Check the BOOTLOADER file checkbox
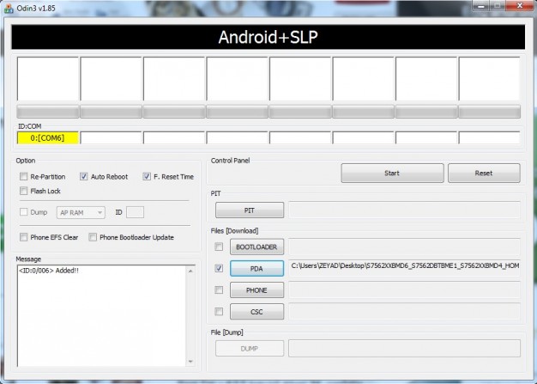 click(219, 247)
